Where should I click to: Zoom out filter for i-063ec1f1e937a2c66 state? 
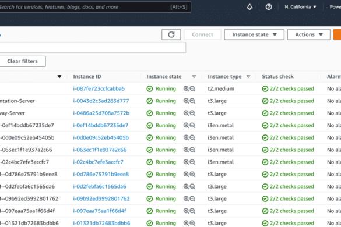(x=192, y=150)
